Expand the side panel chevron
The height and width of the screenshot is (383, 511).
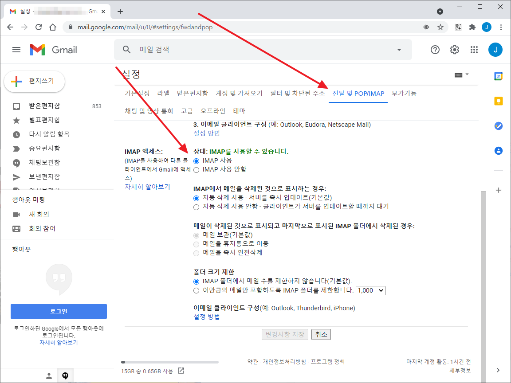(498, 370)
